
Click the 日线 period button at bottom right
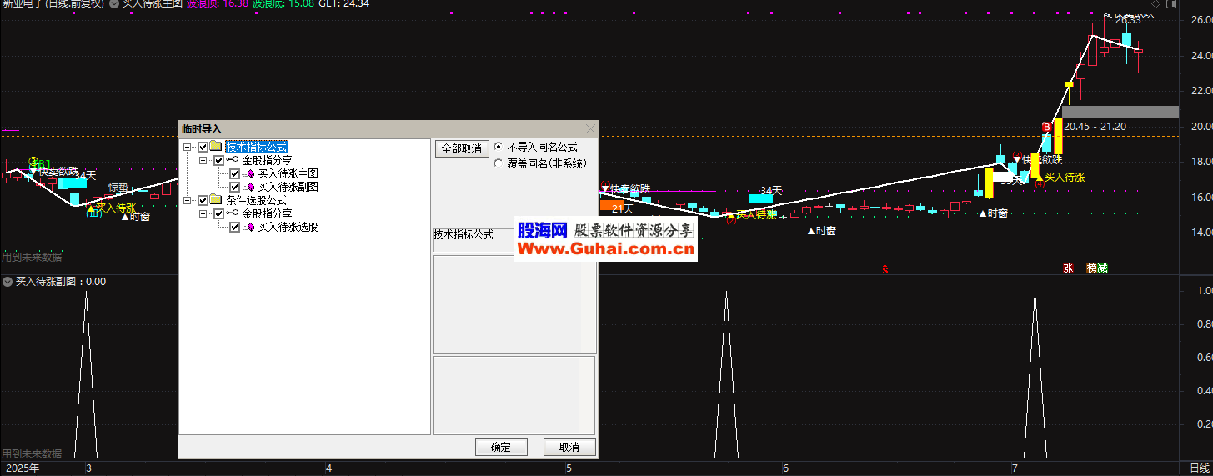pos(1198,468)
